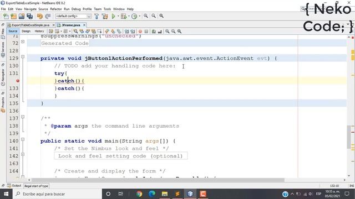Click the Undo arrow icon
The image size is (355, 199).
tap(40, 16)
